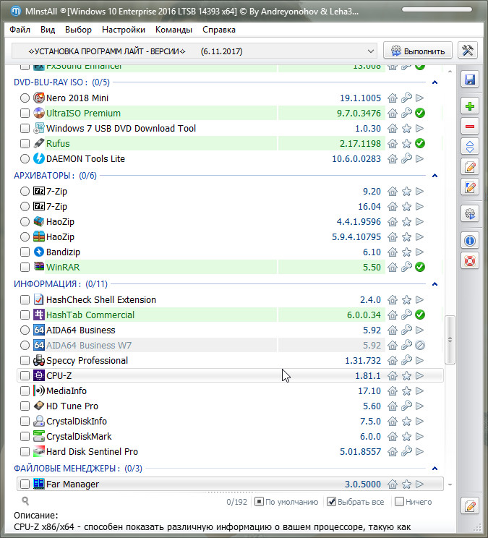
Task: Select the HashCheck Shell Extension row
Action: (x=230, y=299)
